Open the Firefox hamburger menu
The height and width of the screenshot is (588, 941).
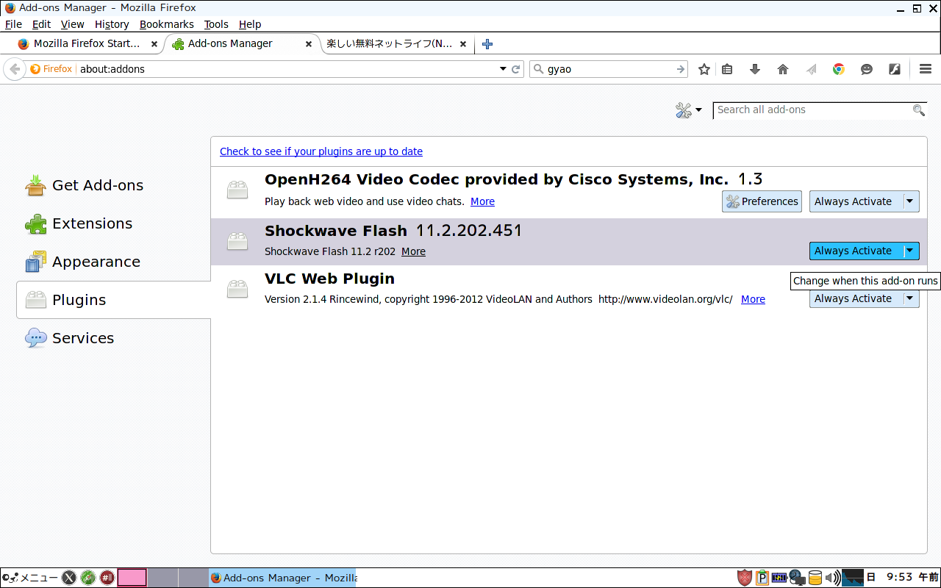tap(926, 69)
